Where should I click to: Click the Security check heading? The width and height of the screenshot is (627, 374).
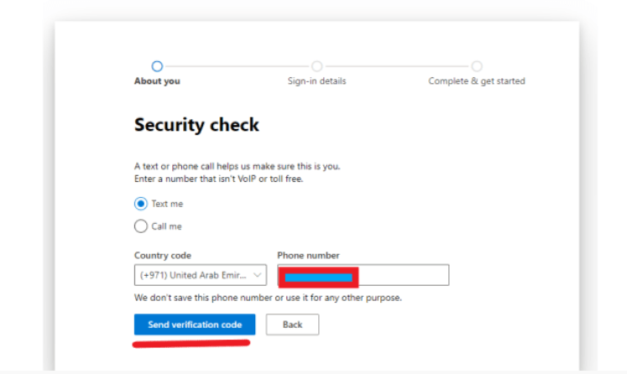click(196, 125)
